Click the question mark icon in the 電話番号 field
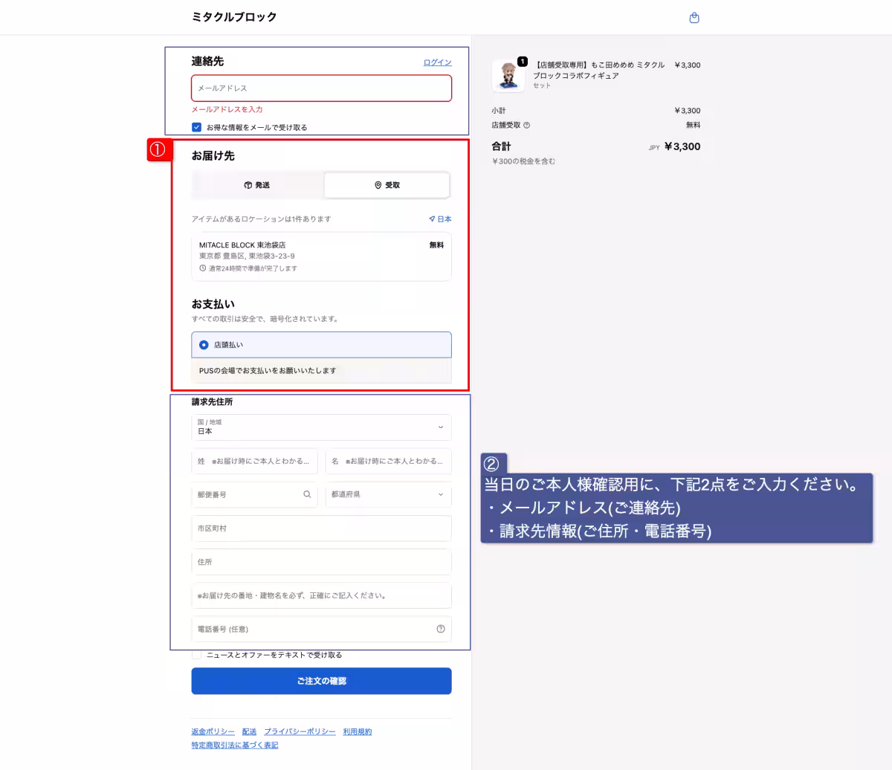The width and height of the screenshot is (892, 770). [x=440, y=629]
